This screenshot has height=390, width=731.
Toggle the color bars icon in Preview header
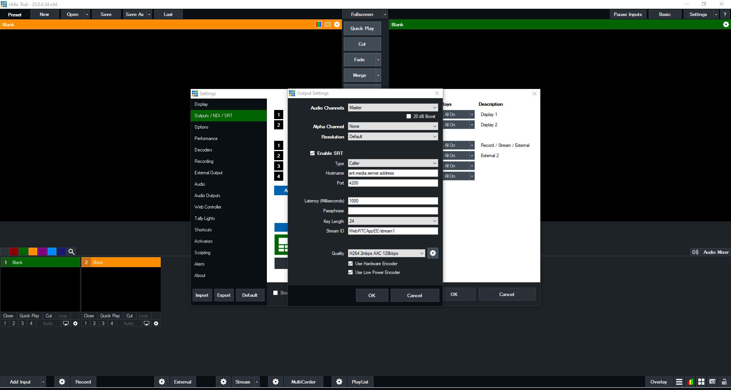[x=319, y=24]
